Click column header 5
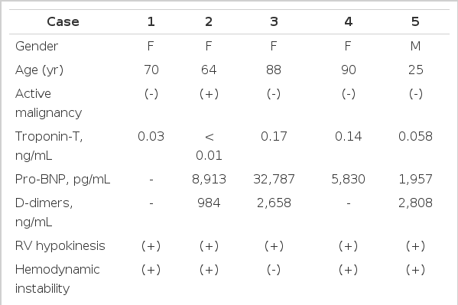Image resolution: width=458 pixels, height=305 pixels. [415, 21]
